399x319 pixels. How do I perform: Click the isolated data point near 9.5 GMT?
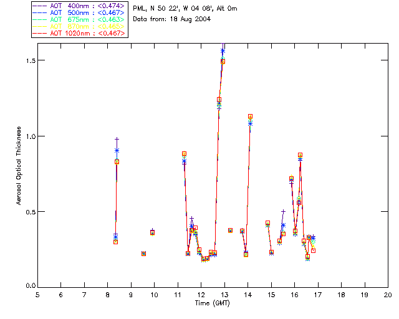click(143, 254)
